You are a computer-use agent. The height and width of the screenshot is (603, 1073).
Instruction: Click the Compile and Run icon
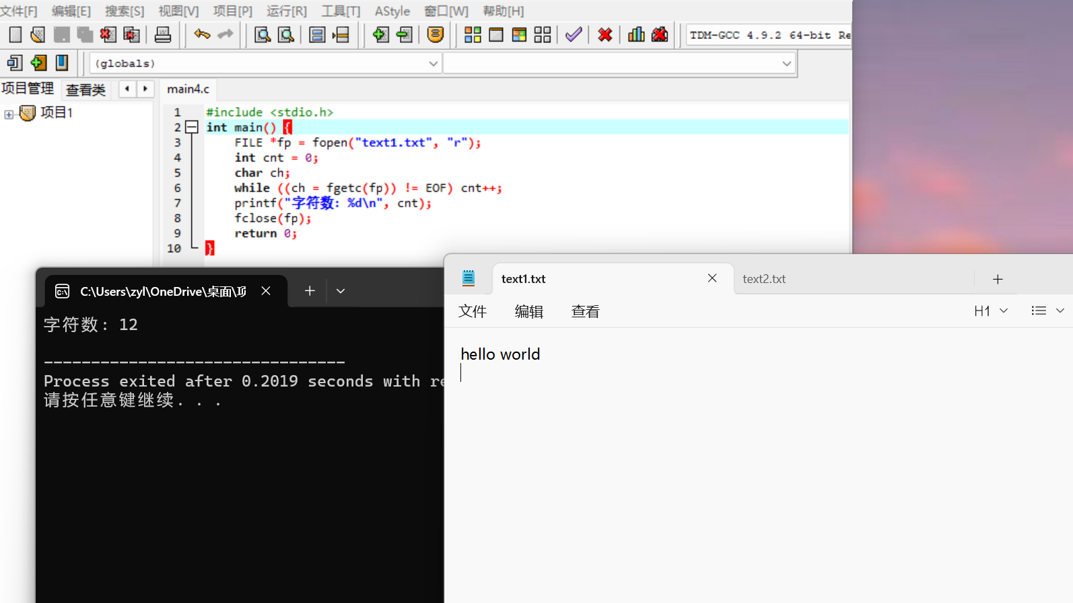click(519, 35)
